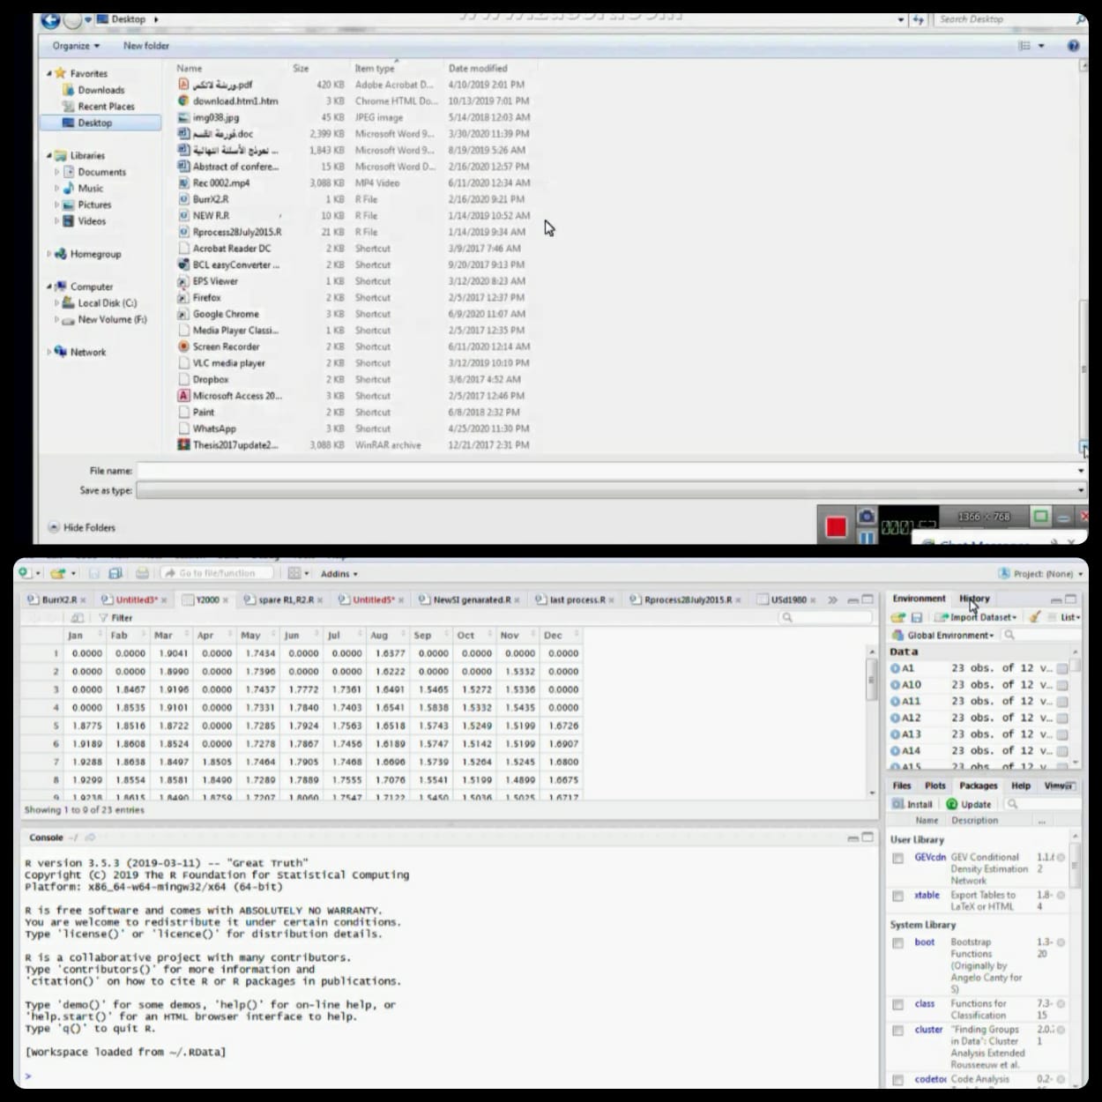Image resolution: width=1102 pixels, height=1102 pixels.
Task: Check the boot package checkbox
Action: 897,943
